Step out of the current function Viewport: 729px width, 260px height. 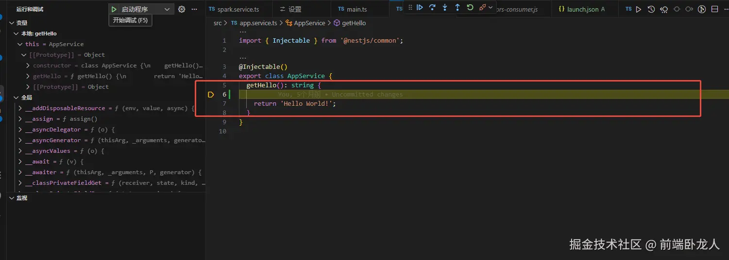pyautogui.click(x=458, y=7)
